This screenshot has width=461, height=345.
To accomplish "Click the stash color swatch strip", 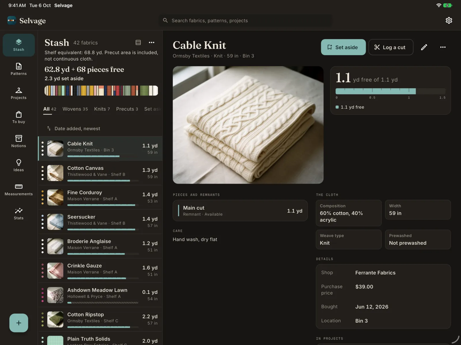I will point(101,91).
